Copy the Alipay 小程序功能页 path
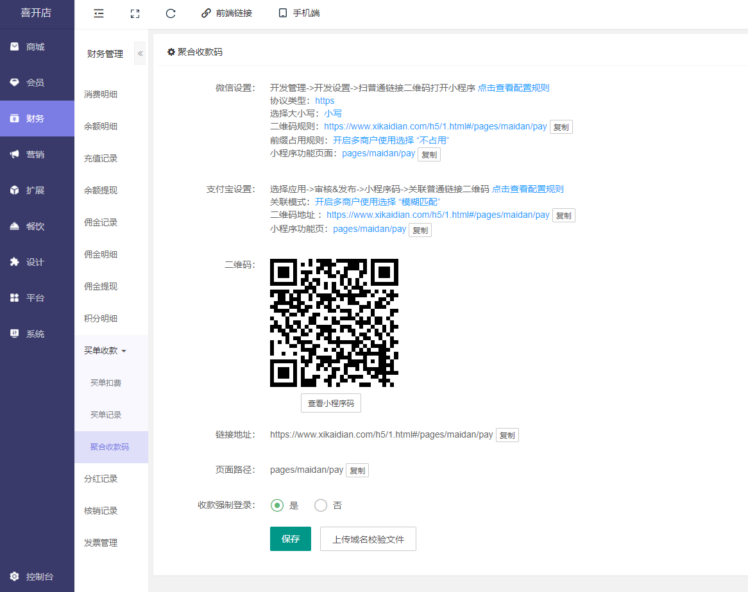This screenshot has width=748, height=592. pyautogui.click(x=420, y=231)
